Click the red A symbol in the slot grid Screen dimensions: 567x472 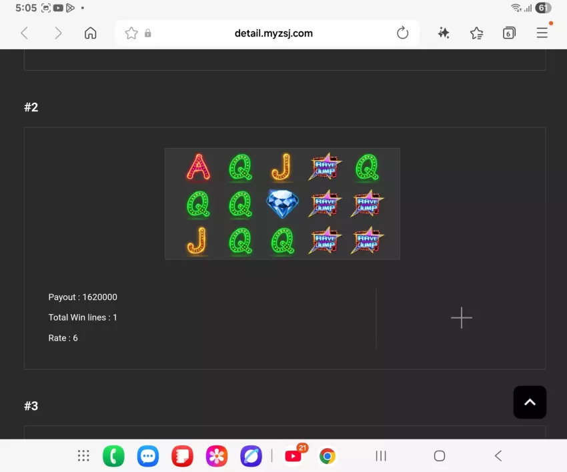198,167
